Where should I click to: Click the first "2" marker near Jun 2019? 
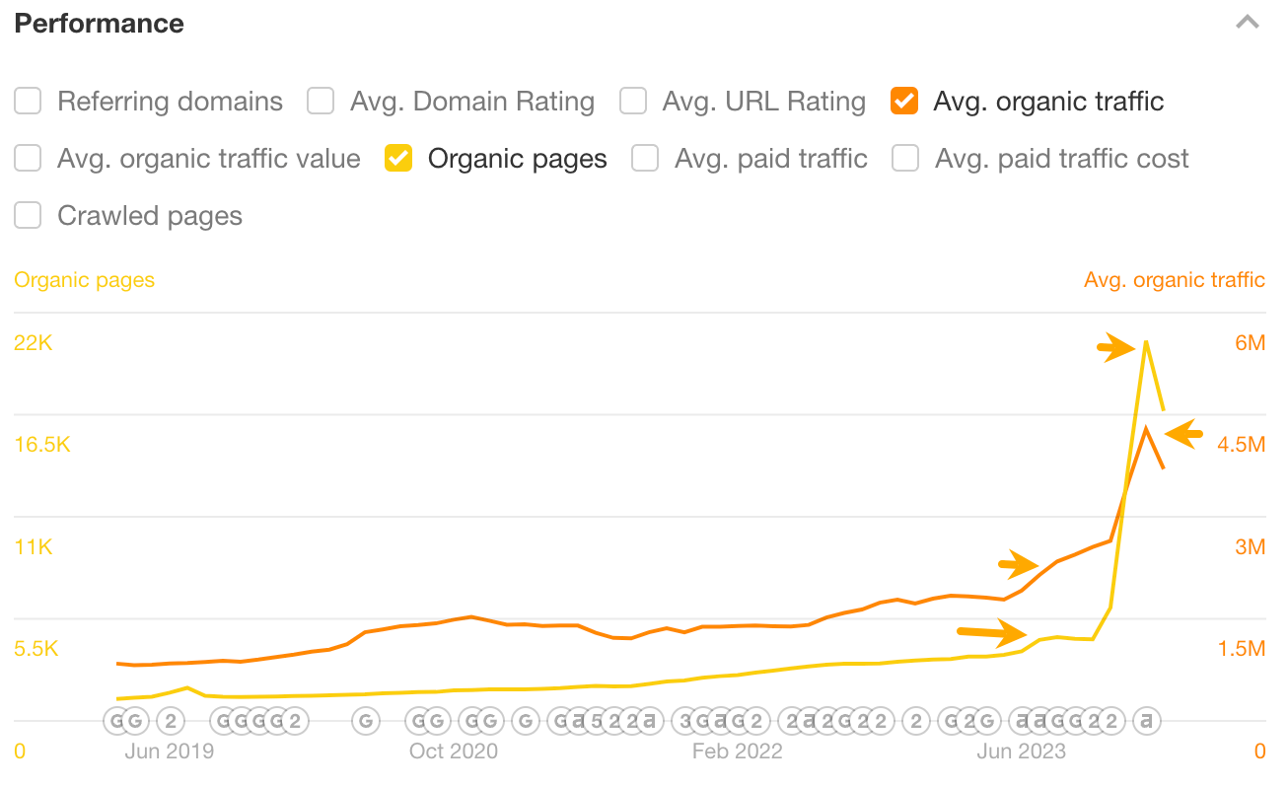coord(169,720)
